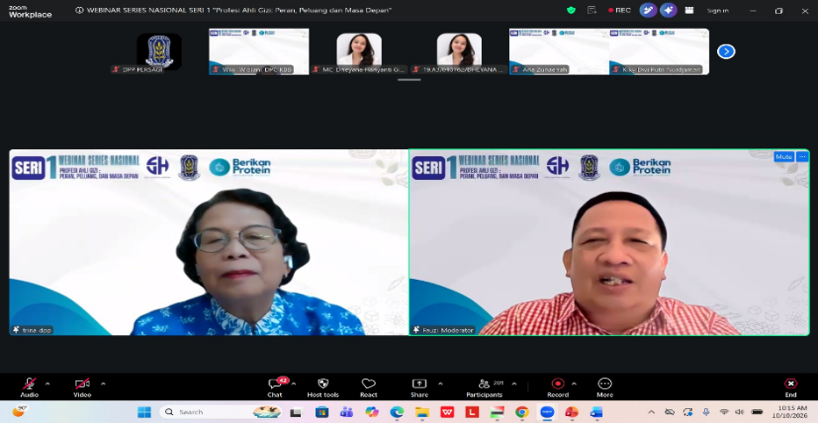Click the Fauzi Moderator name label

click(443, 330)
